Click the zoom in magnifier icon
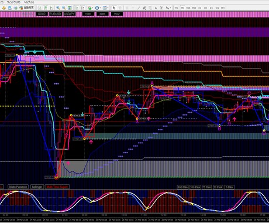The image size is (269, 223). point(58,8)
